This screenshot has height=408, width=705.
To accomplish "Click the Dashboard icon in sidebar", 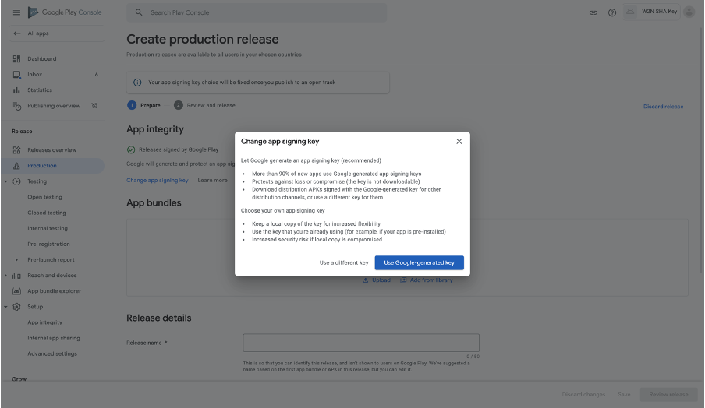I will click(x=16, y=59).
